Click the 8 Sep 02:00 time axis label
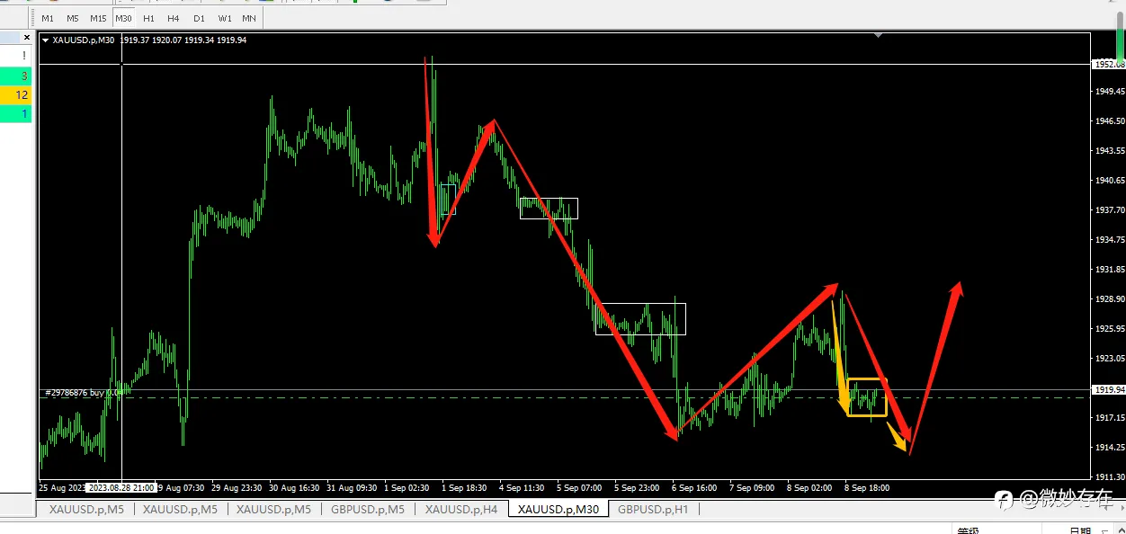 click(810, 488)
